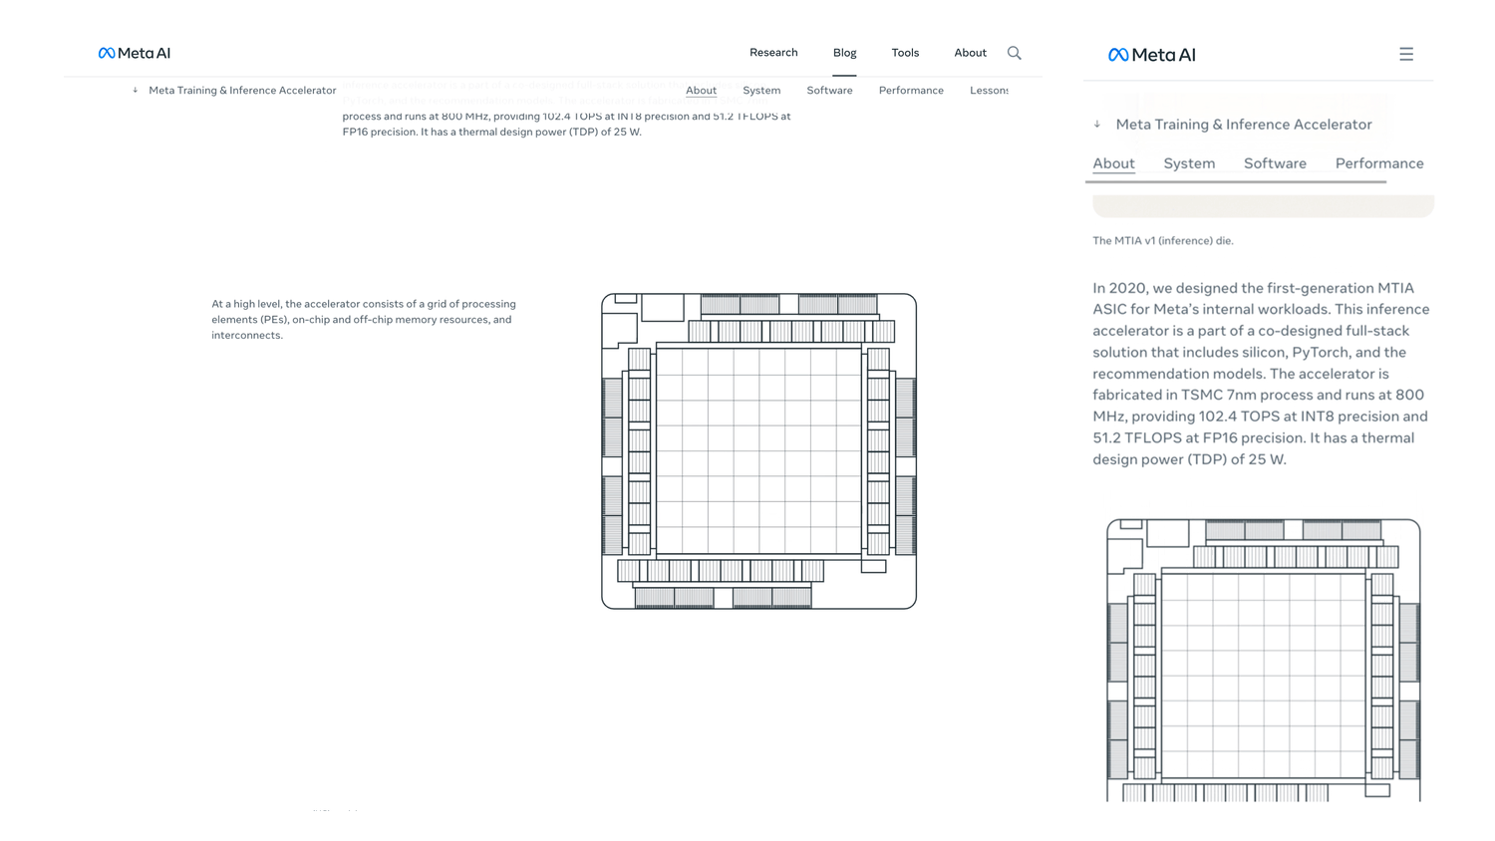1495x841 pixels.
Task: Click down arrow beside mobile Meta Training & Inference Accelerator
Action: tap(1097, 125)
